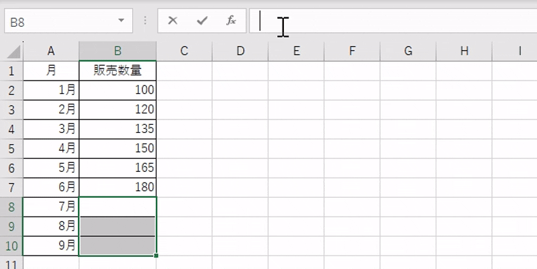Select column D header
The image size is (537, 269).
240,51
